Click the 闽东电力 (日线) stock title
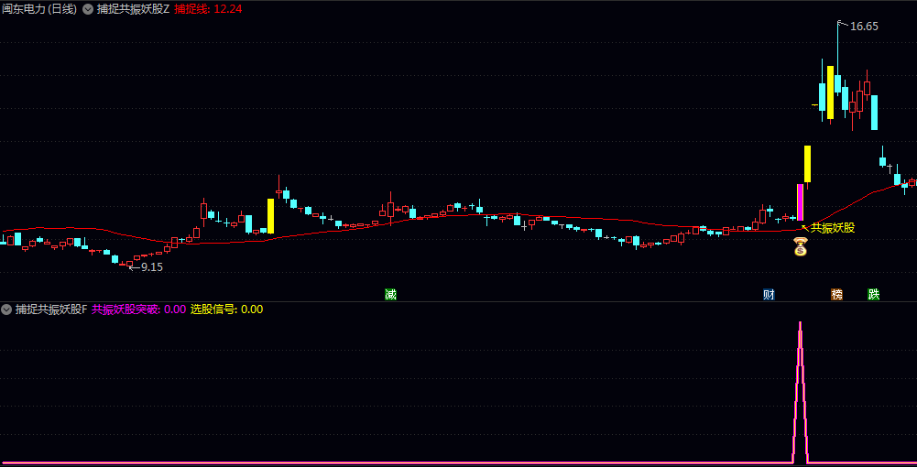 (x=39, y=9)
